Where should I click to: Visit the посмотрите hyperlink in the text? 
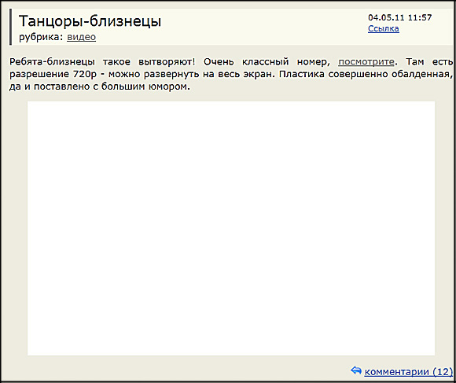[x=366, y=62]
